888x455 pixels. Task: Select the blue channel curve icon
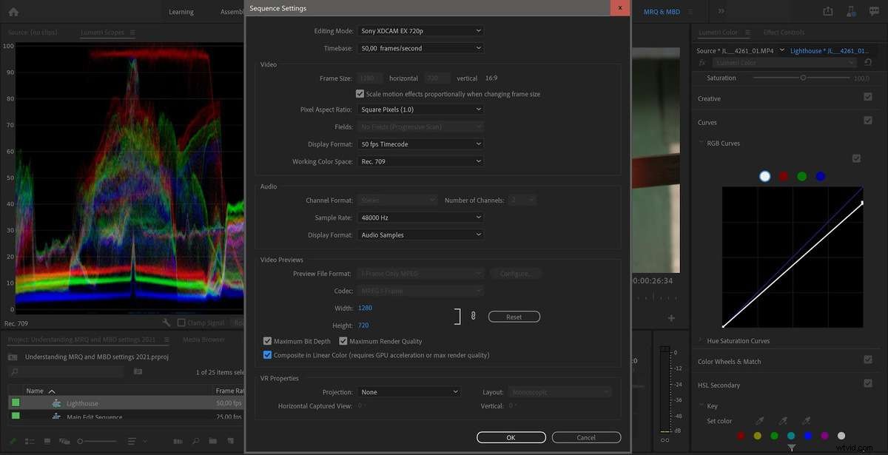820,176
